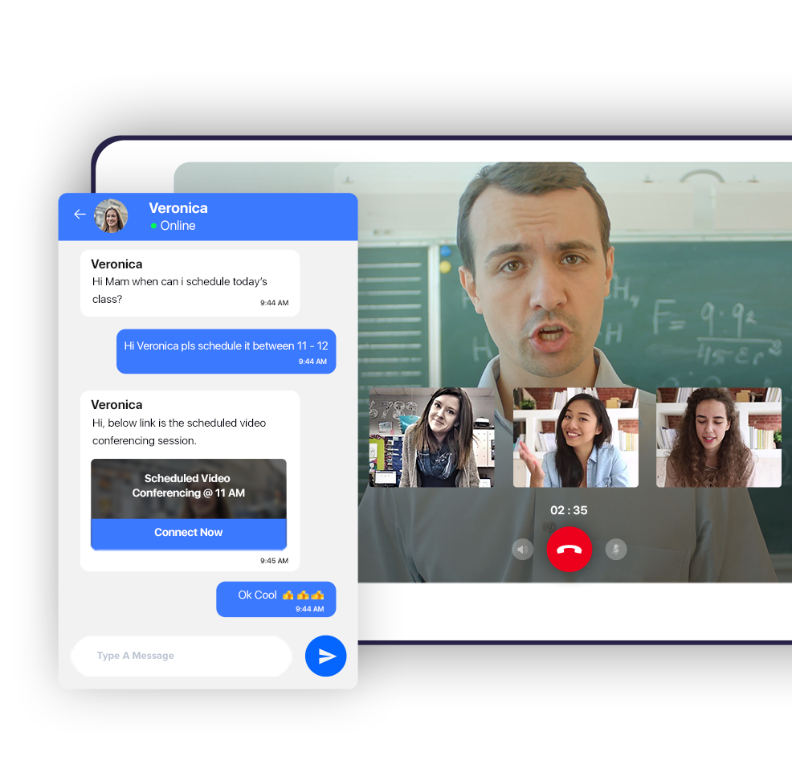792x773 pixels.
Task: Click the speaker audio icon
Action: pyautogui.click(x=522, y=550)
